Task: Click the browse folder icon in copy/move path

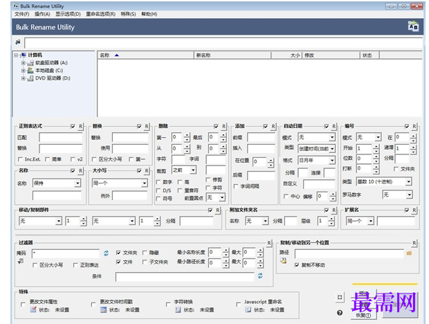Action: point(409,253)
